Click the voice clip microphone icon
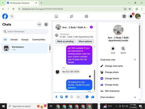Viewport: 145px width, 109px height. point(56,97)
